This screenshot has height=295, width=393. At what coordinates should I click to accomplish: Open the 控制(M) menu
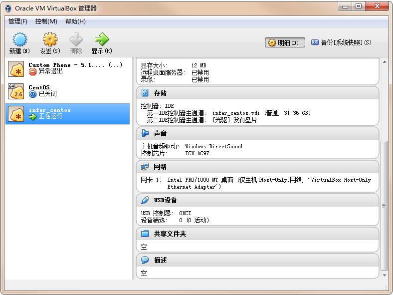(46, 21)
